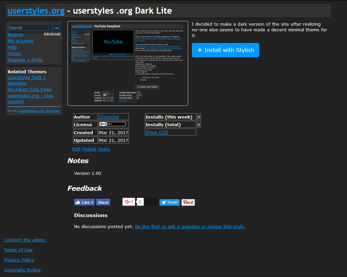347x277 pixels.
Task: Open the Terms of Use link
Action: (18, 250)
